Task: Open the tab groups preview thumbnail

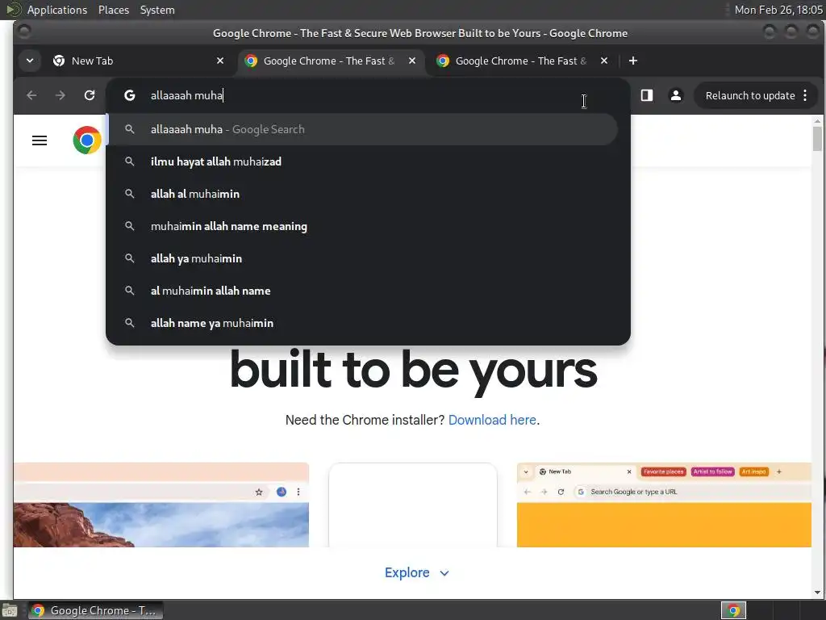Action: pos(665,505)
